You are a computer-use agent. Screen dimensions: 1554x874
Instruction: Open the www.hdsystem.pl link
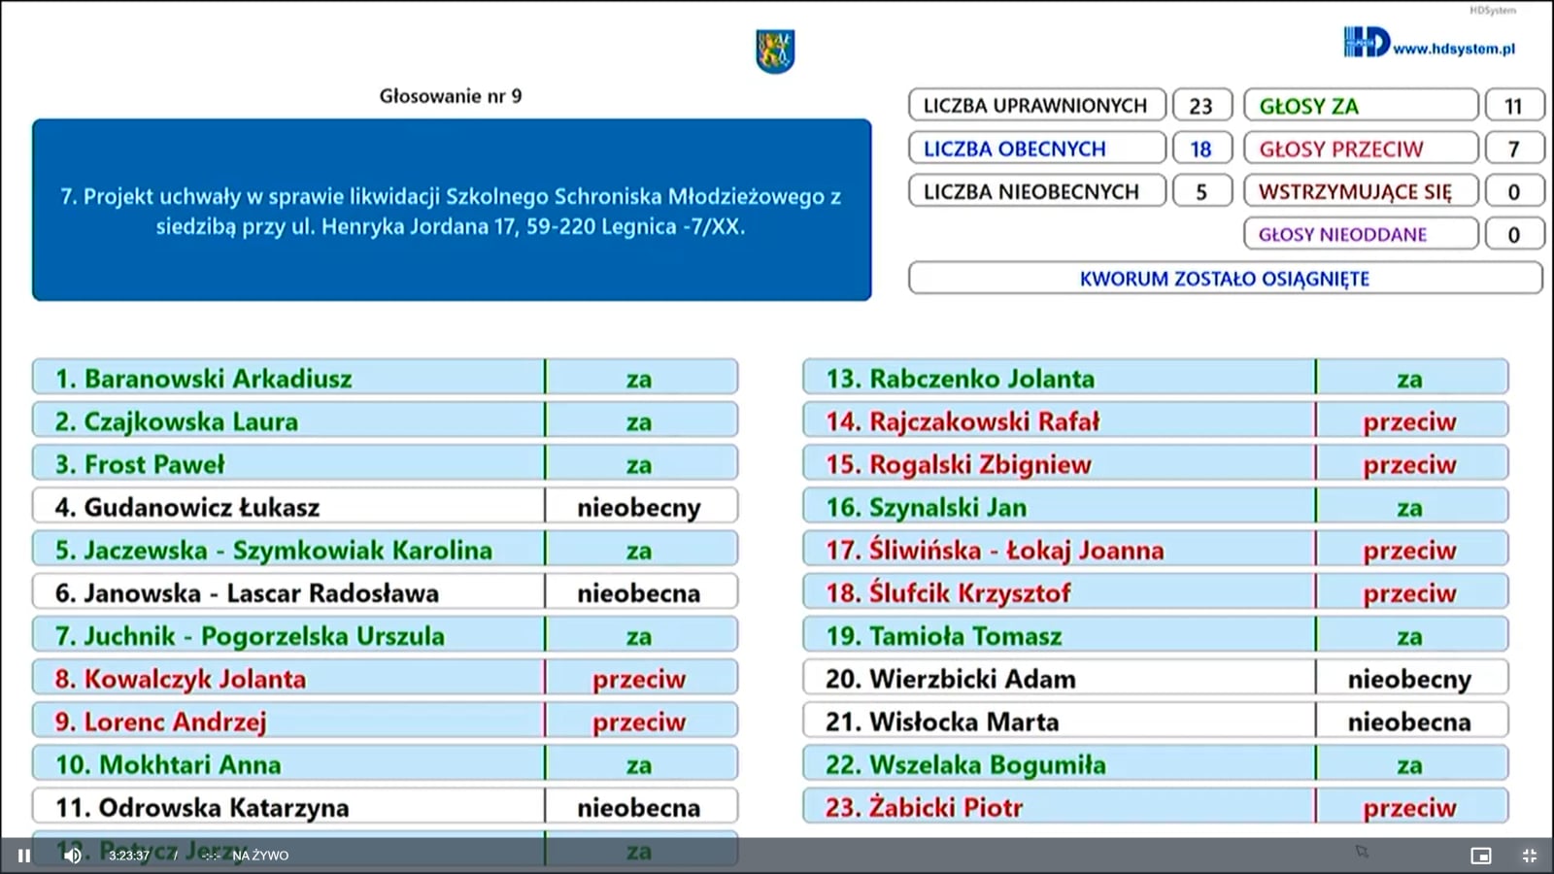[x=1454, y=49]
